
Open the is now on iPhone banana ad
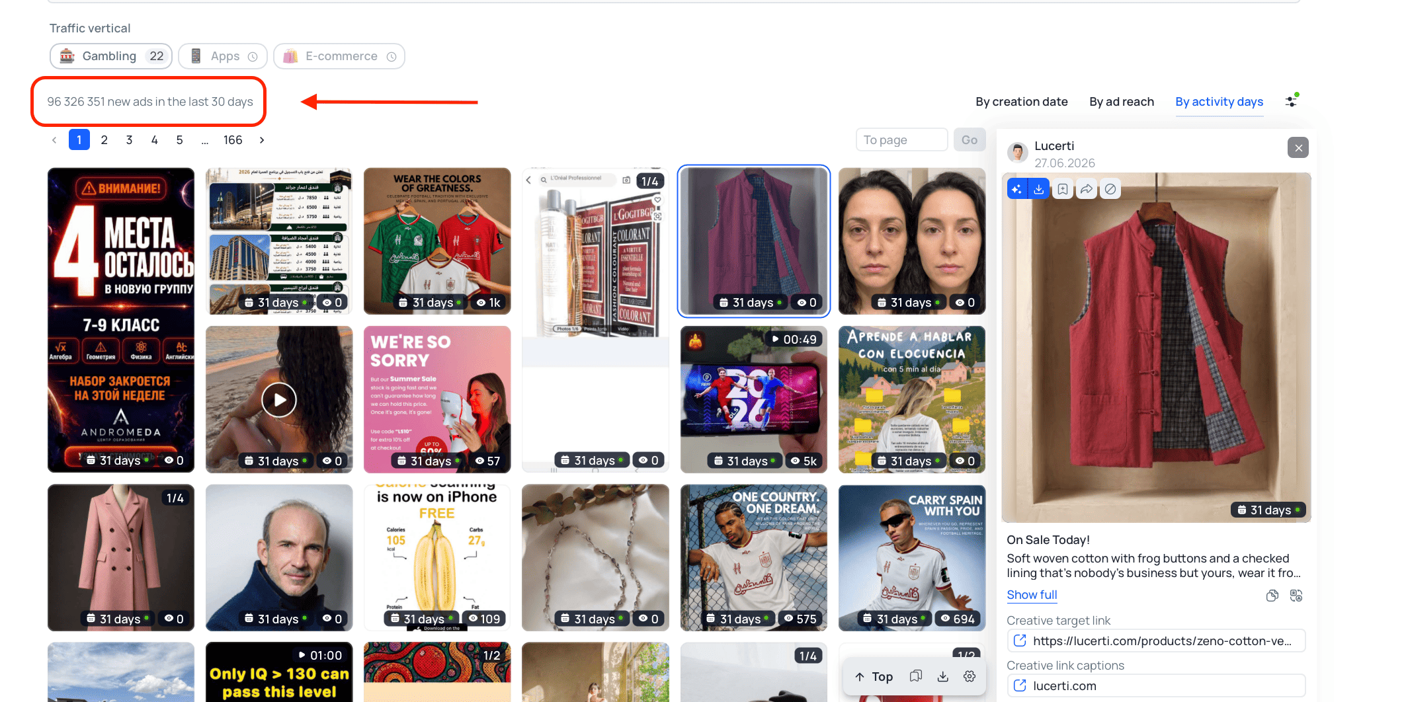(437, 557)
